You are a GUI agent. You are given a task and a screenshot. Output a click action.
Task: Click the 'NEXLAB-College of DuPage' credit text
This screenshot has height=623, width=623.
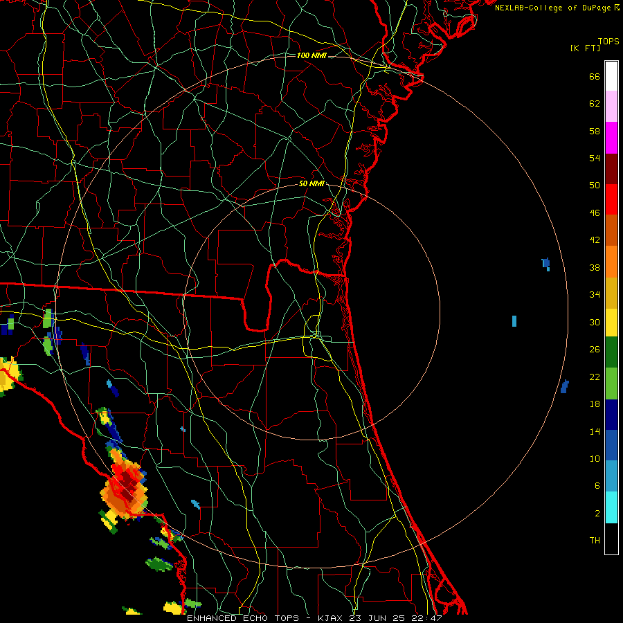(552, 8)
